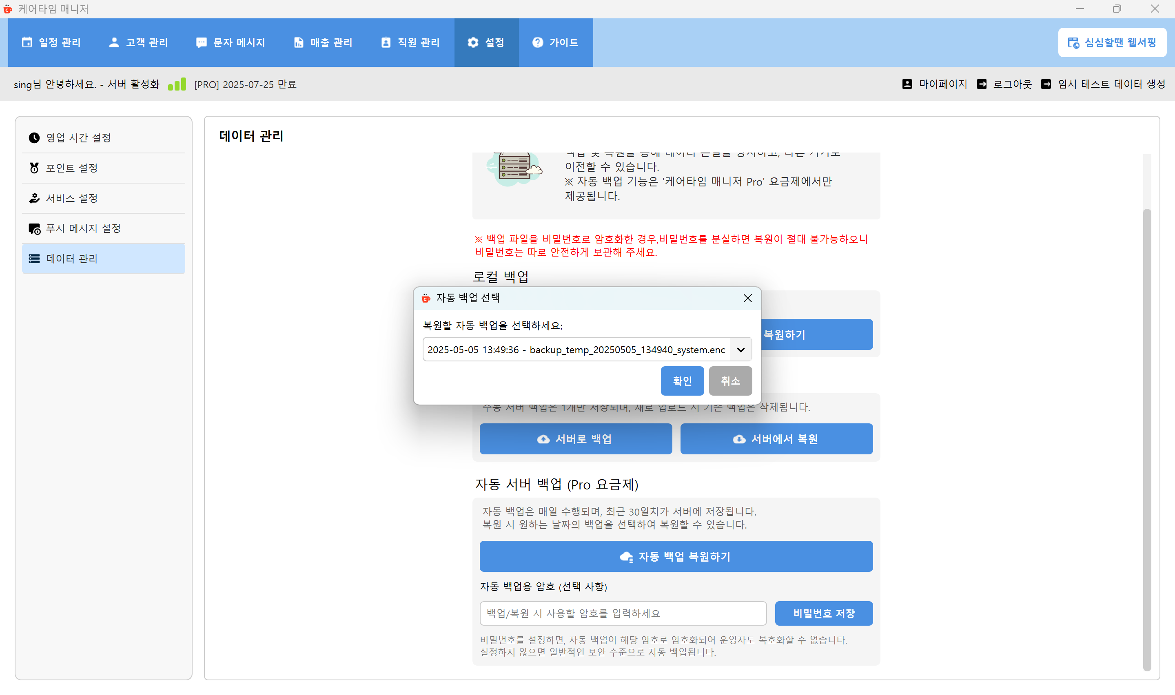Click the 로컬 백업 heading
Screen dimensions: 1175x695
coord(501,277)
